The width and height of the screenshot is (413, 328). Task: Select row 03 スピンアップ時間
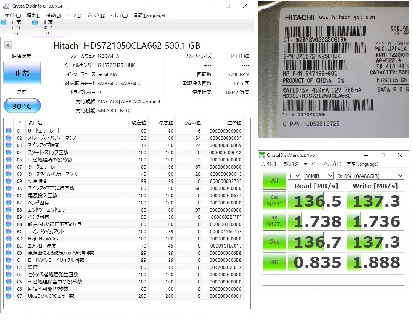(x=124, y=145)
